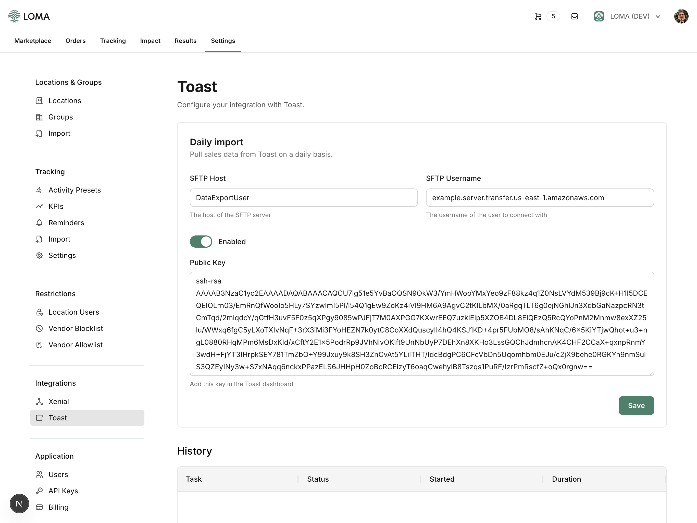
Task: Click the Xenial integration icon
Action: click(x=39, y=401)
